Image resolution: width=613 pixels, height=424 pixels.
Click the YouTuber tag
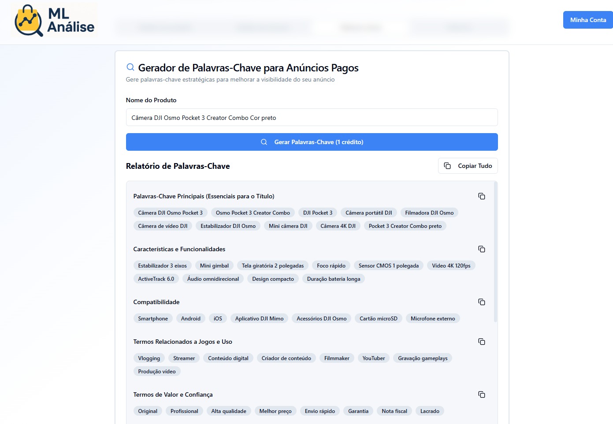click(373, 358)
